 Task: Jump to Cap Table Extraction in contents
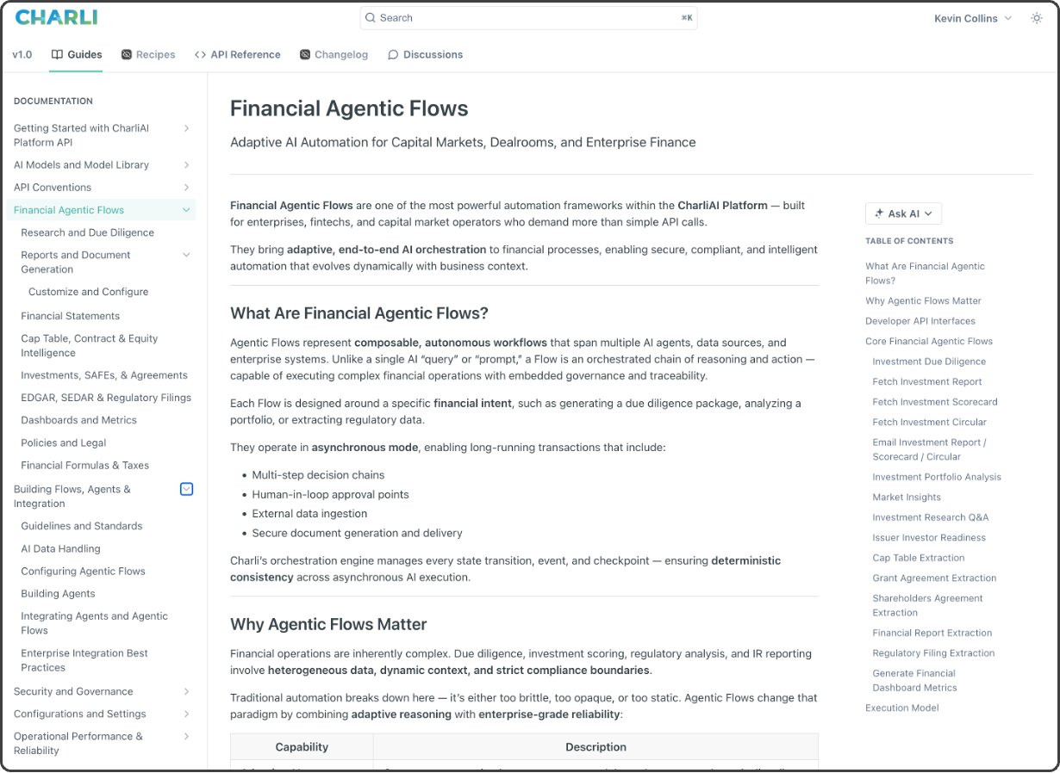918,558
